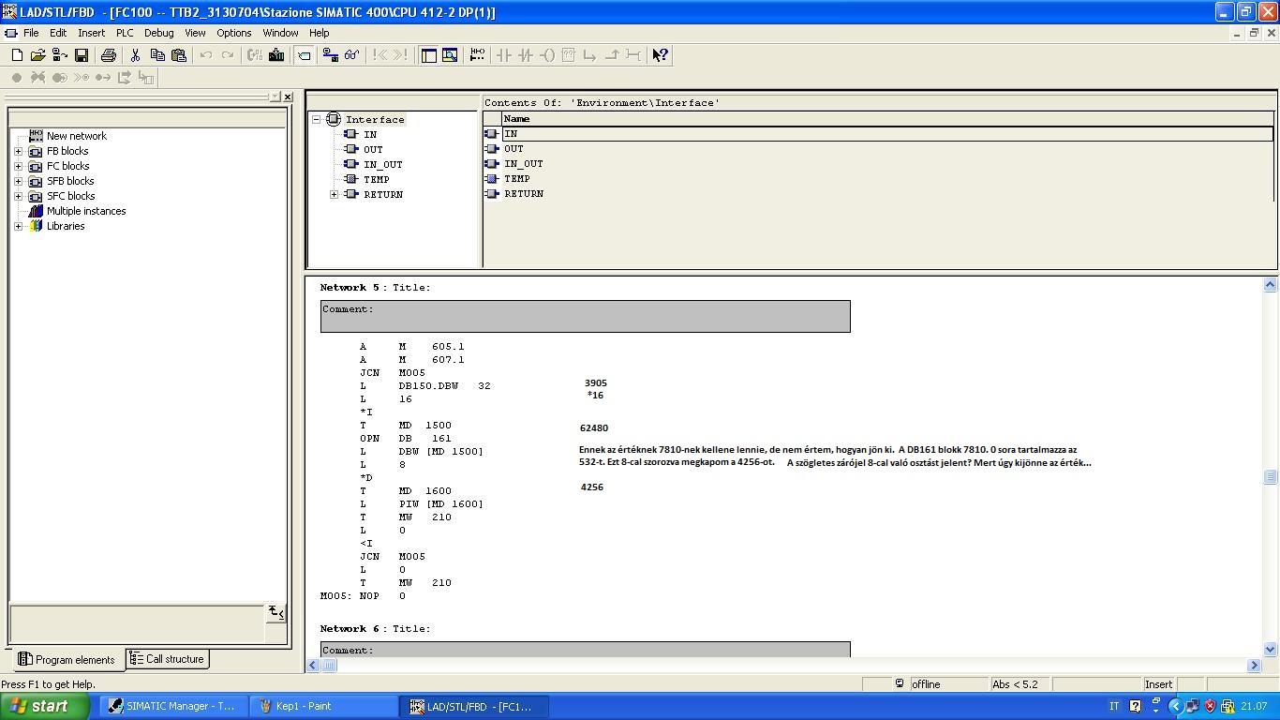Save the block with the floppy disk icon
Viewport: 1280px width, 720px height.
click(82, 55)
